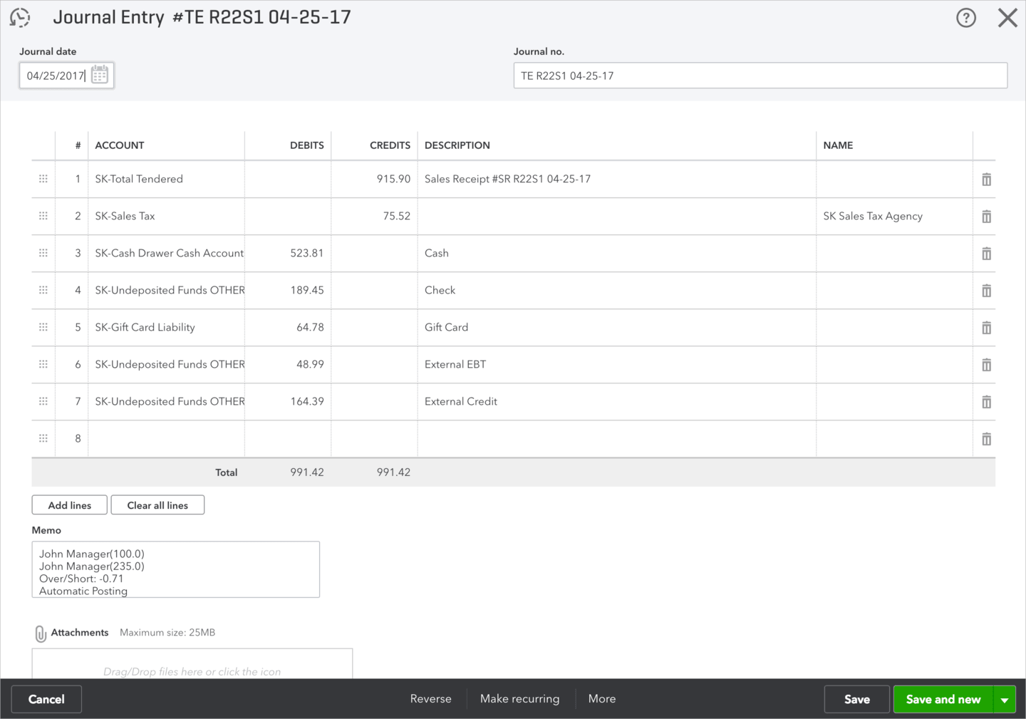This screenshot has width=1026, height=719.
Task: Select SK-Gift Card Liability account cell
Action: [167, 327]
